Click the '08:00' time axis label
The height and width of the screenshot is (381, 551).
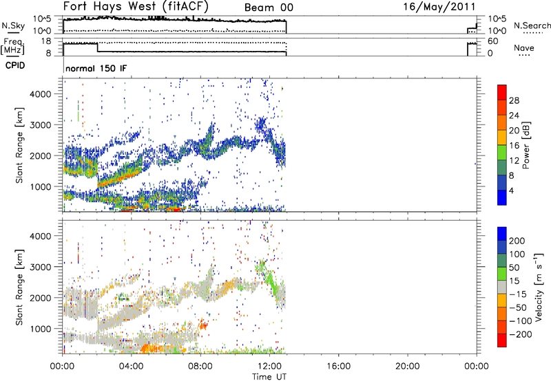[200, 367]
